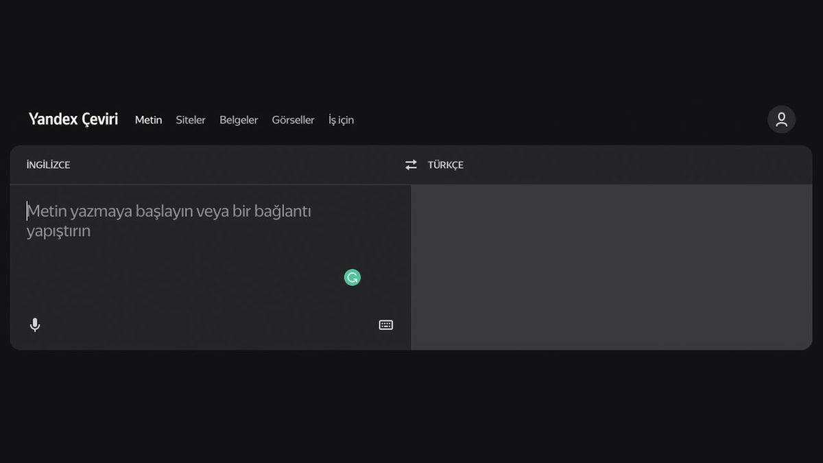Screen dimensions: 823x463
Task: Open the user profile account icon
Action: (781, 119)
